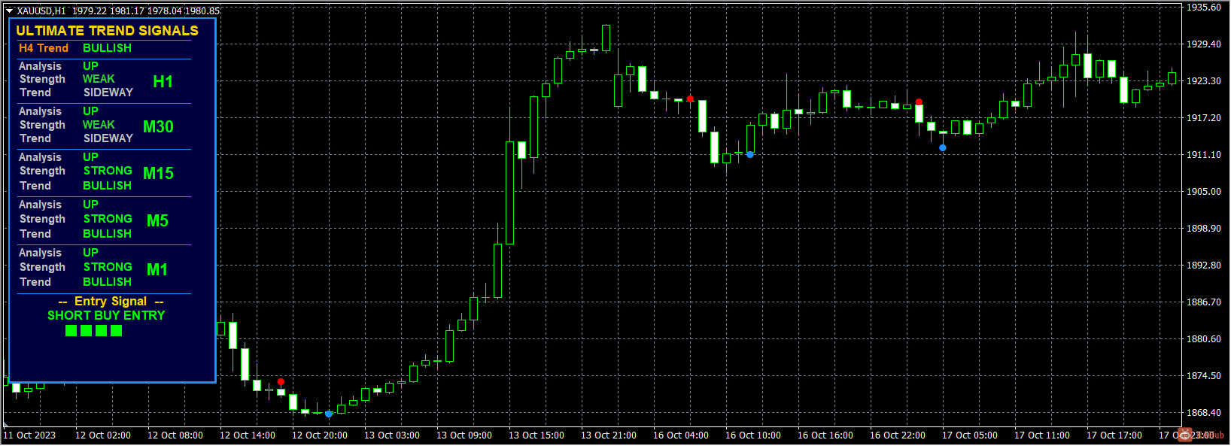Viewport: 1231px width, 446px height.
Task: Select the H1 timeframe label in panel
Action: click(x=163, y=81)
